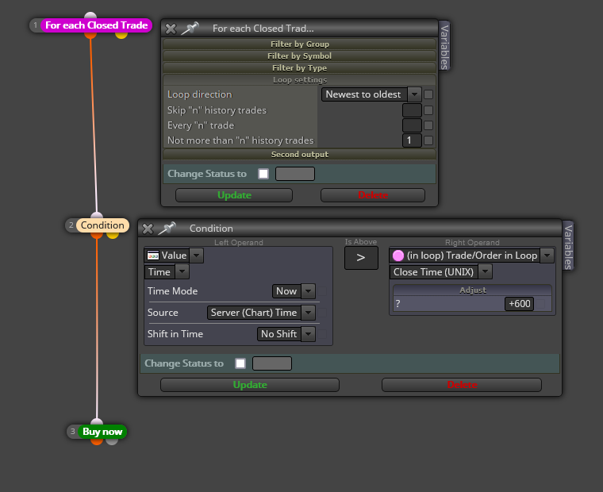Close the Condition panel with X icon

148,229
